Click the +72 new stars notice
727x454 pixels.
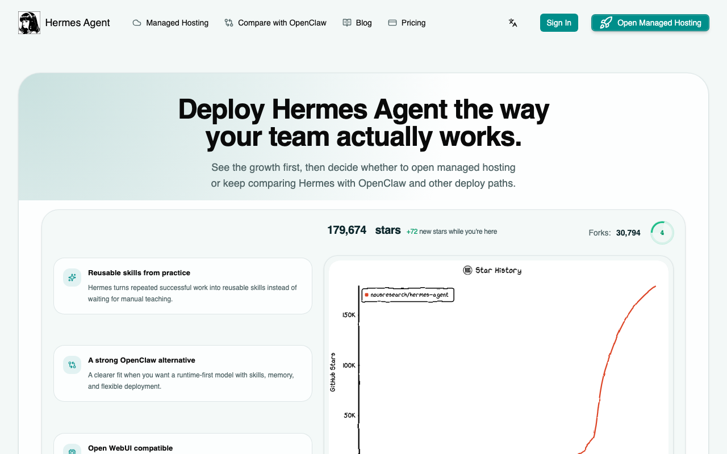(452, 232)
